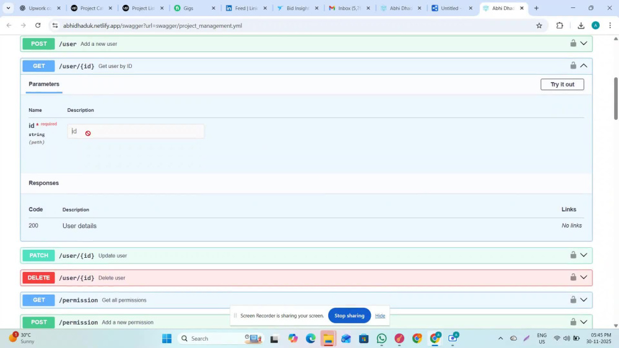619x348 pixels.
Task: Open the tab search dropdown arrow
Action: (8, 8)
